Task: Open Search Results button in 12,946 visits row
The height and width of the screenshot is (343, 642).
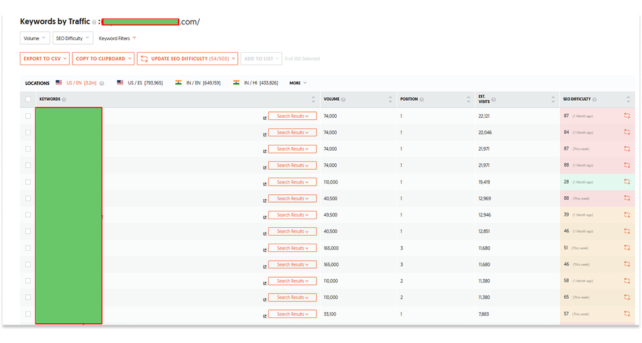Action: click(293, 215)
